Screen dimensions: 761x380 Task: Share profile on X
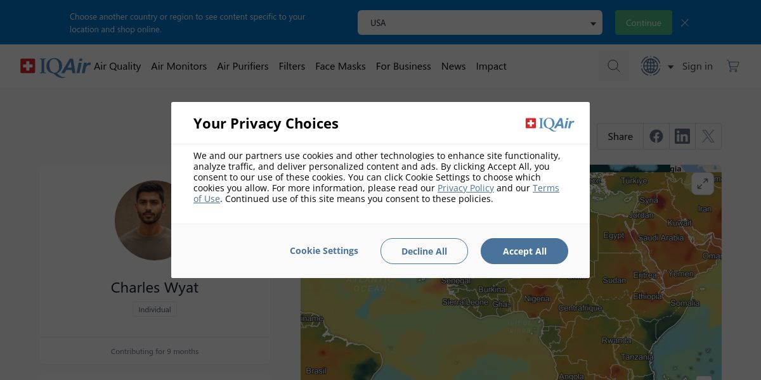point(708,136)
